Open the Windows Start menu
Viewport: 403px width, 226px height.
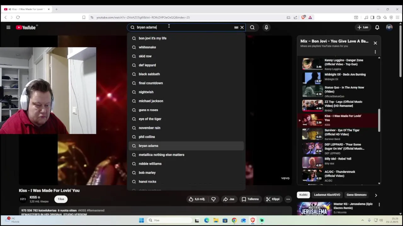[x=141, y=220]
